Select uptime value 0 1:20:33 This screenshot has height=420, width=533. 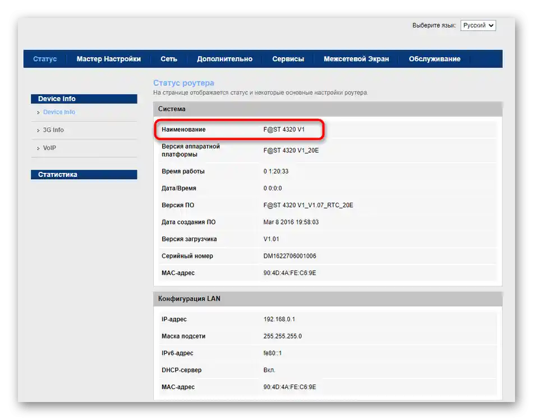pos(275,171)
